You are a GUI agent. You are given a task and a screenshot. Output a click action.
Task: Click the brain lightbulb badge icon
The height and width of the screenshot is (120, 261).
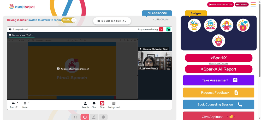[218, 41]
